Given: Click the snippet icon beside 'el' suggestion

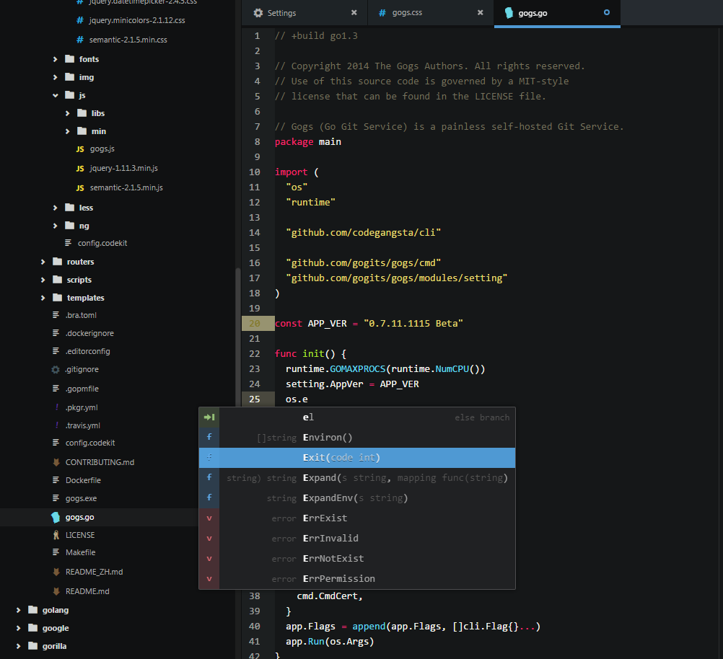Looking at the screenshot, I should click(x=209, y=417).
